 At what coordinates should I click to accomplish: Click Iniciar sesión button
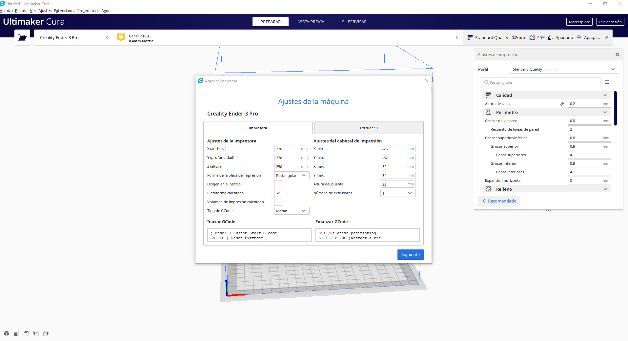pos(610,22)
